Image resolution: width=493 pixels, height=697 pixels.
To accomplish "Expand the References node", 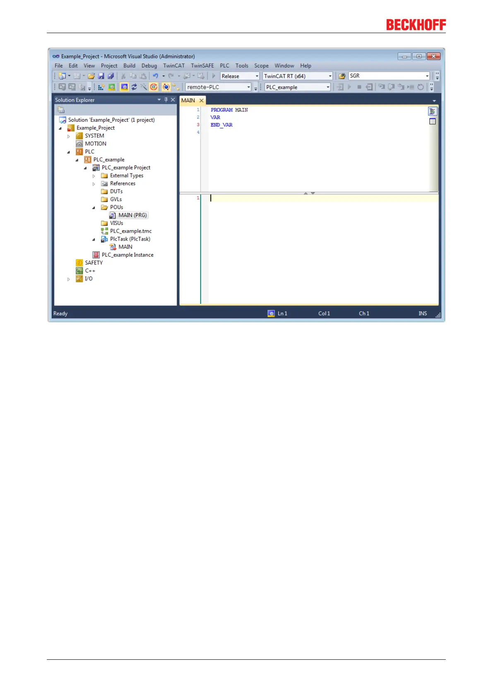I will point(94,184).
